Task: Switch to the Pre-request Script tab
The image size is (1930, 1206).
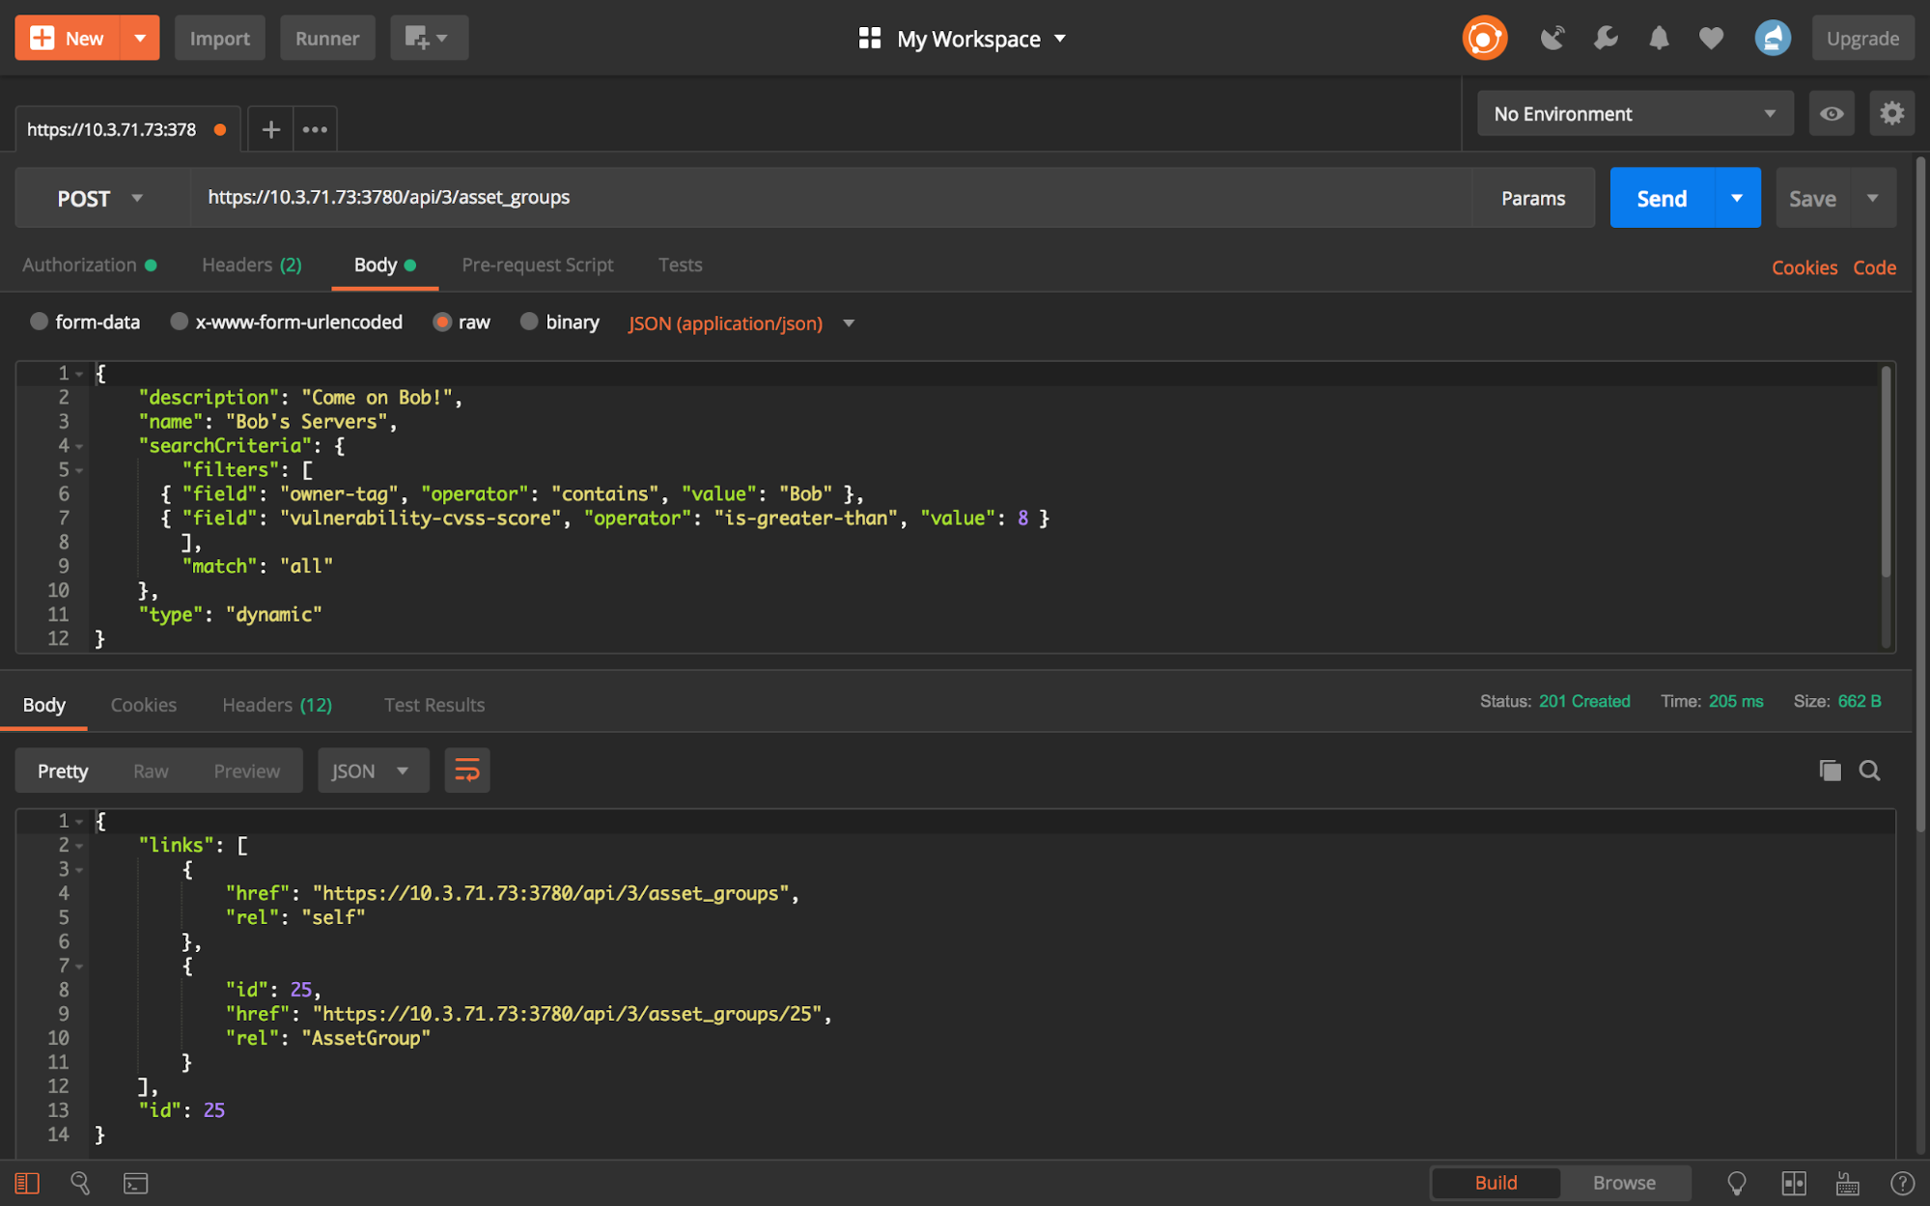Action: 538,265
